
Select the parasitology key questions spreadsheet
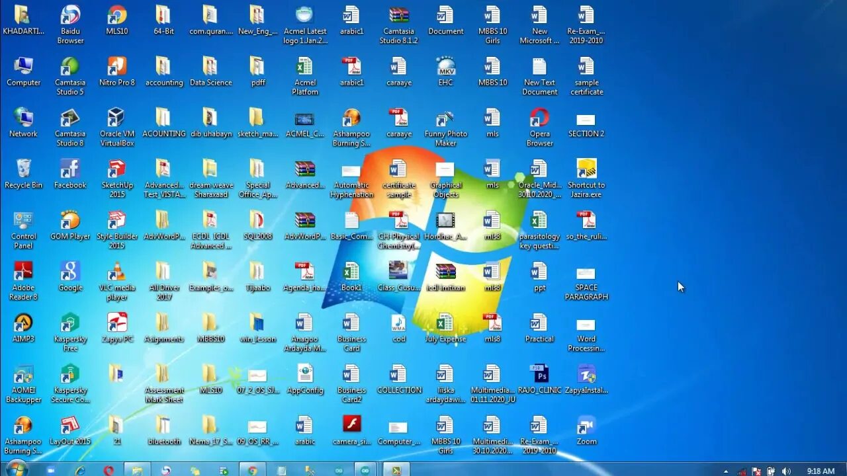(539, 229)
